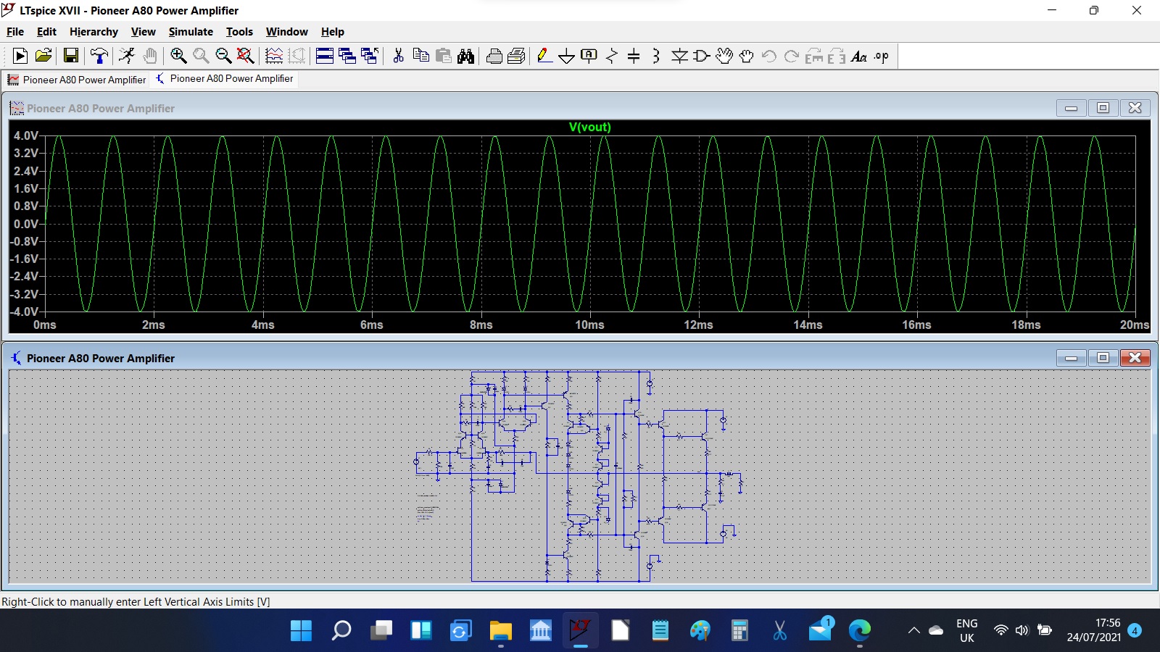This screenshot has height=652, width=1160.
Task: Open the Windows Start button
Action: point(301,630)
